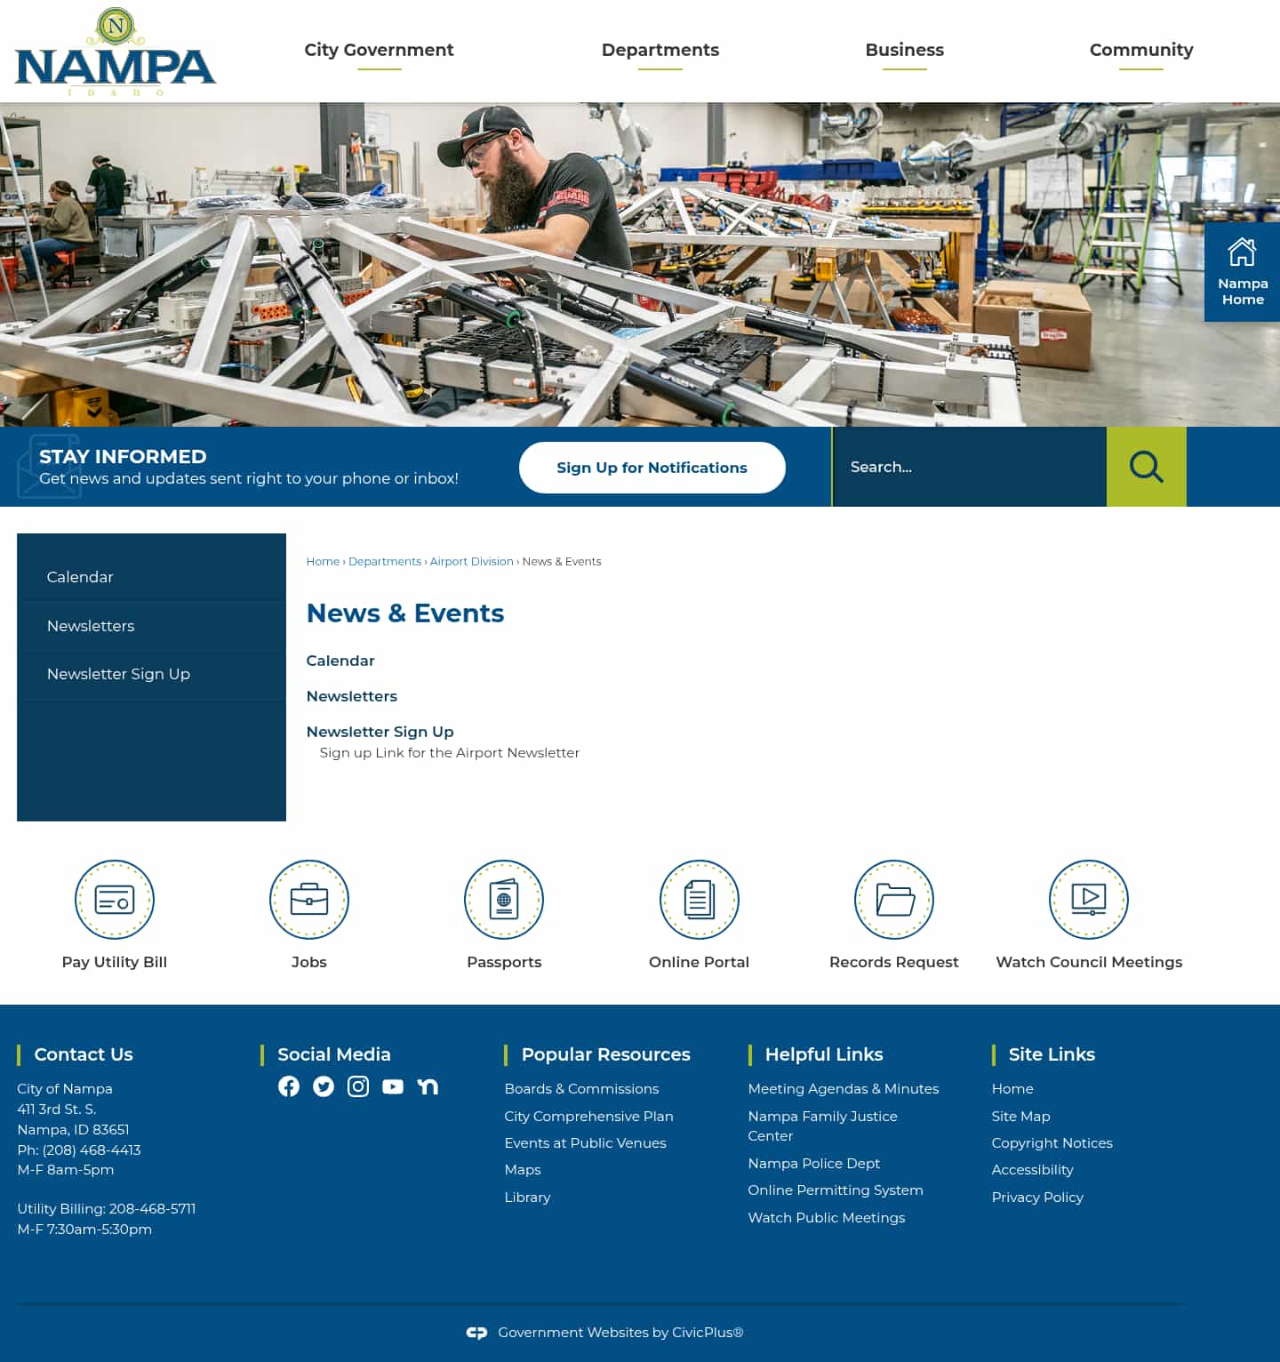Open Nampa's Facebook page icon

point(288,1086)
